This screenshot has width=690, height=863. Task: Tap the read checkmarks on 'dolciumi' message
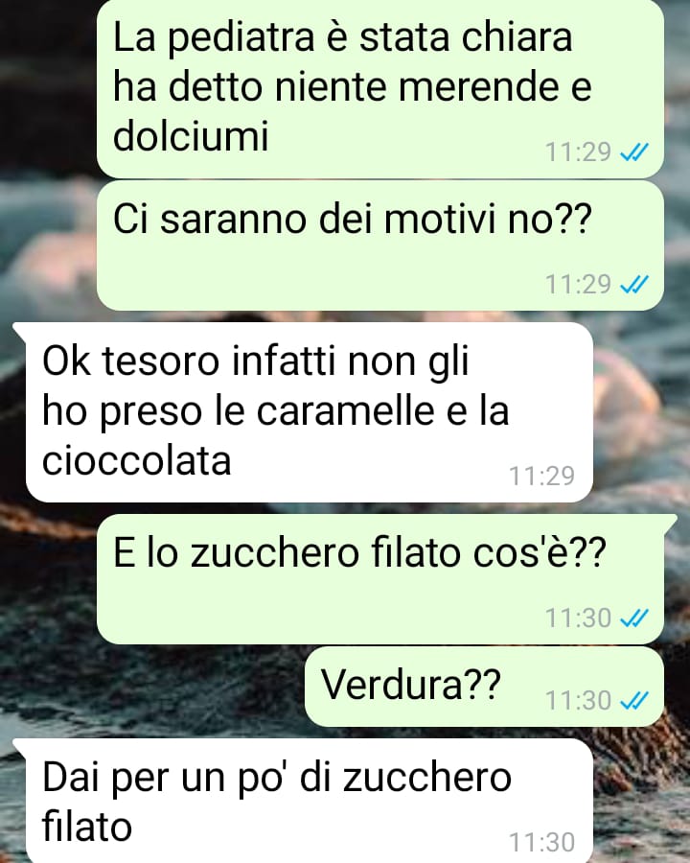[633, 152]
